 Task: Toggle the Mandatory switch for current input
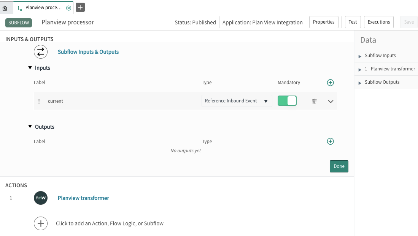click(287, 101)
